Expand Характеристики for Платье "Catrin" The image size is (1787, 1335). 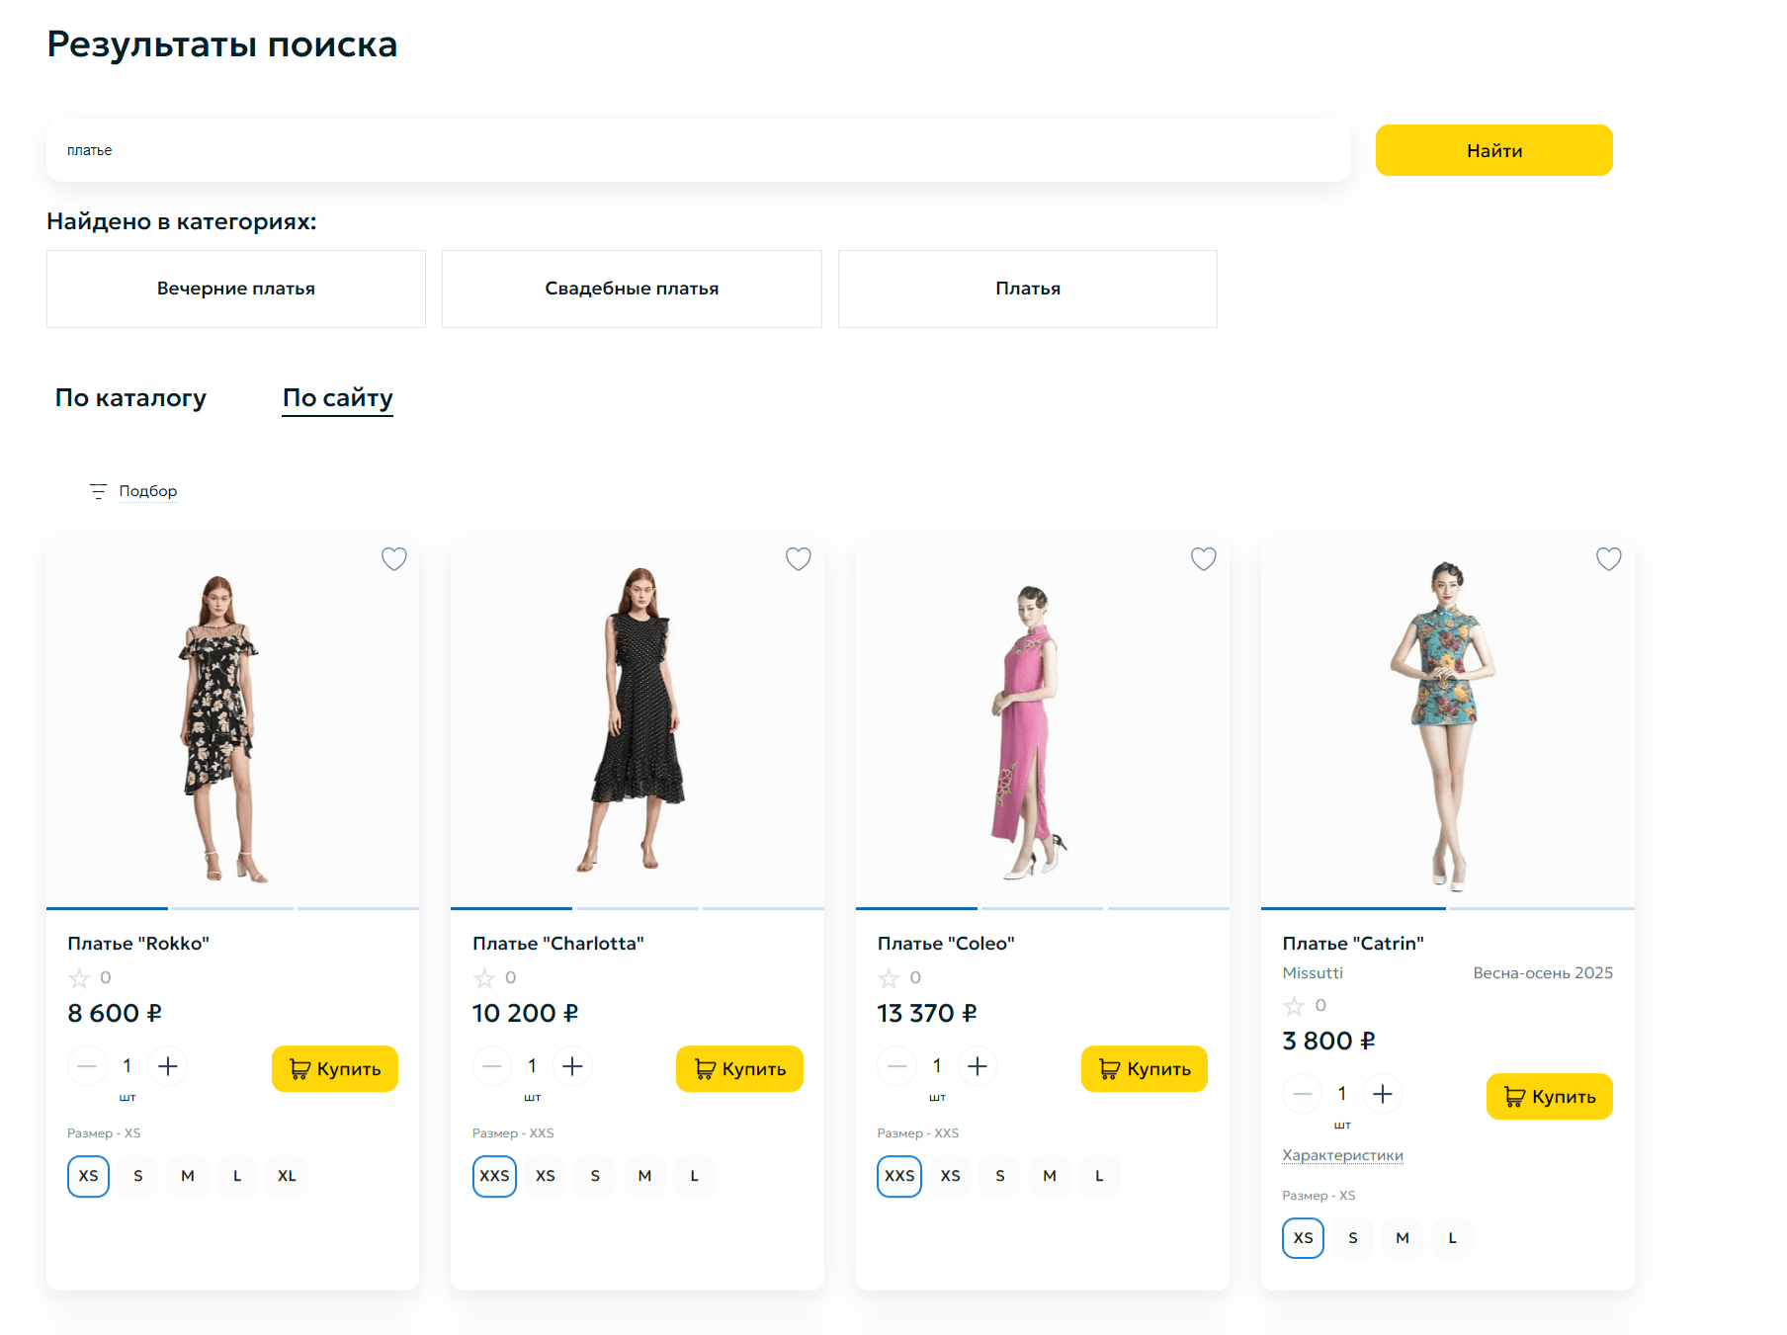click(1342, 1155)
